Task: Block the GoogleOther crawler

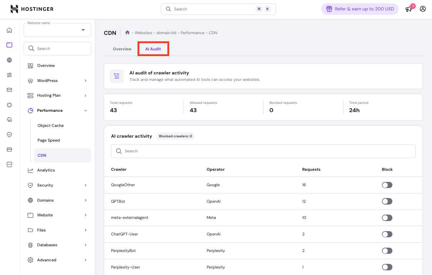Action: click(387, 185)
